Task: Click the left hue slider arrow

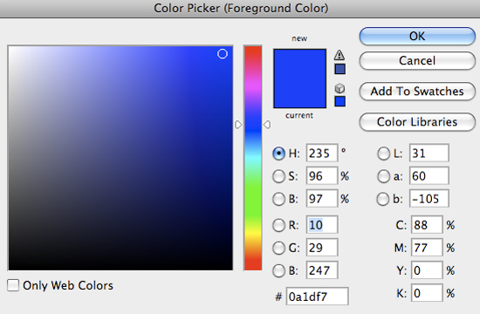Action: pos(238,125)
